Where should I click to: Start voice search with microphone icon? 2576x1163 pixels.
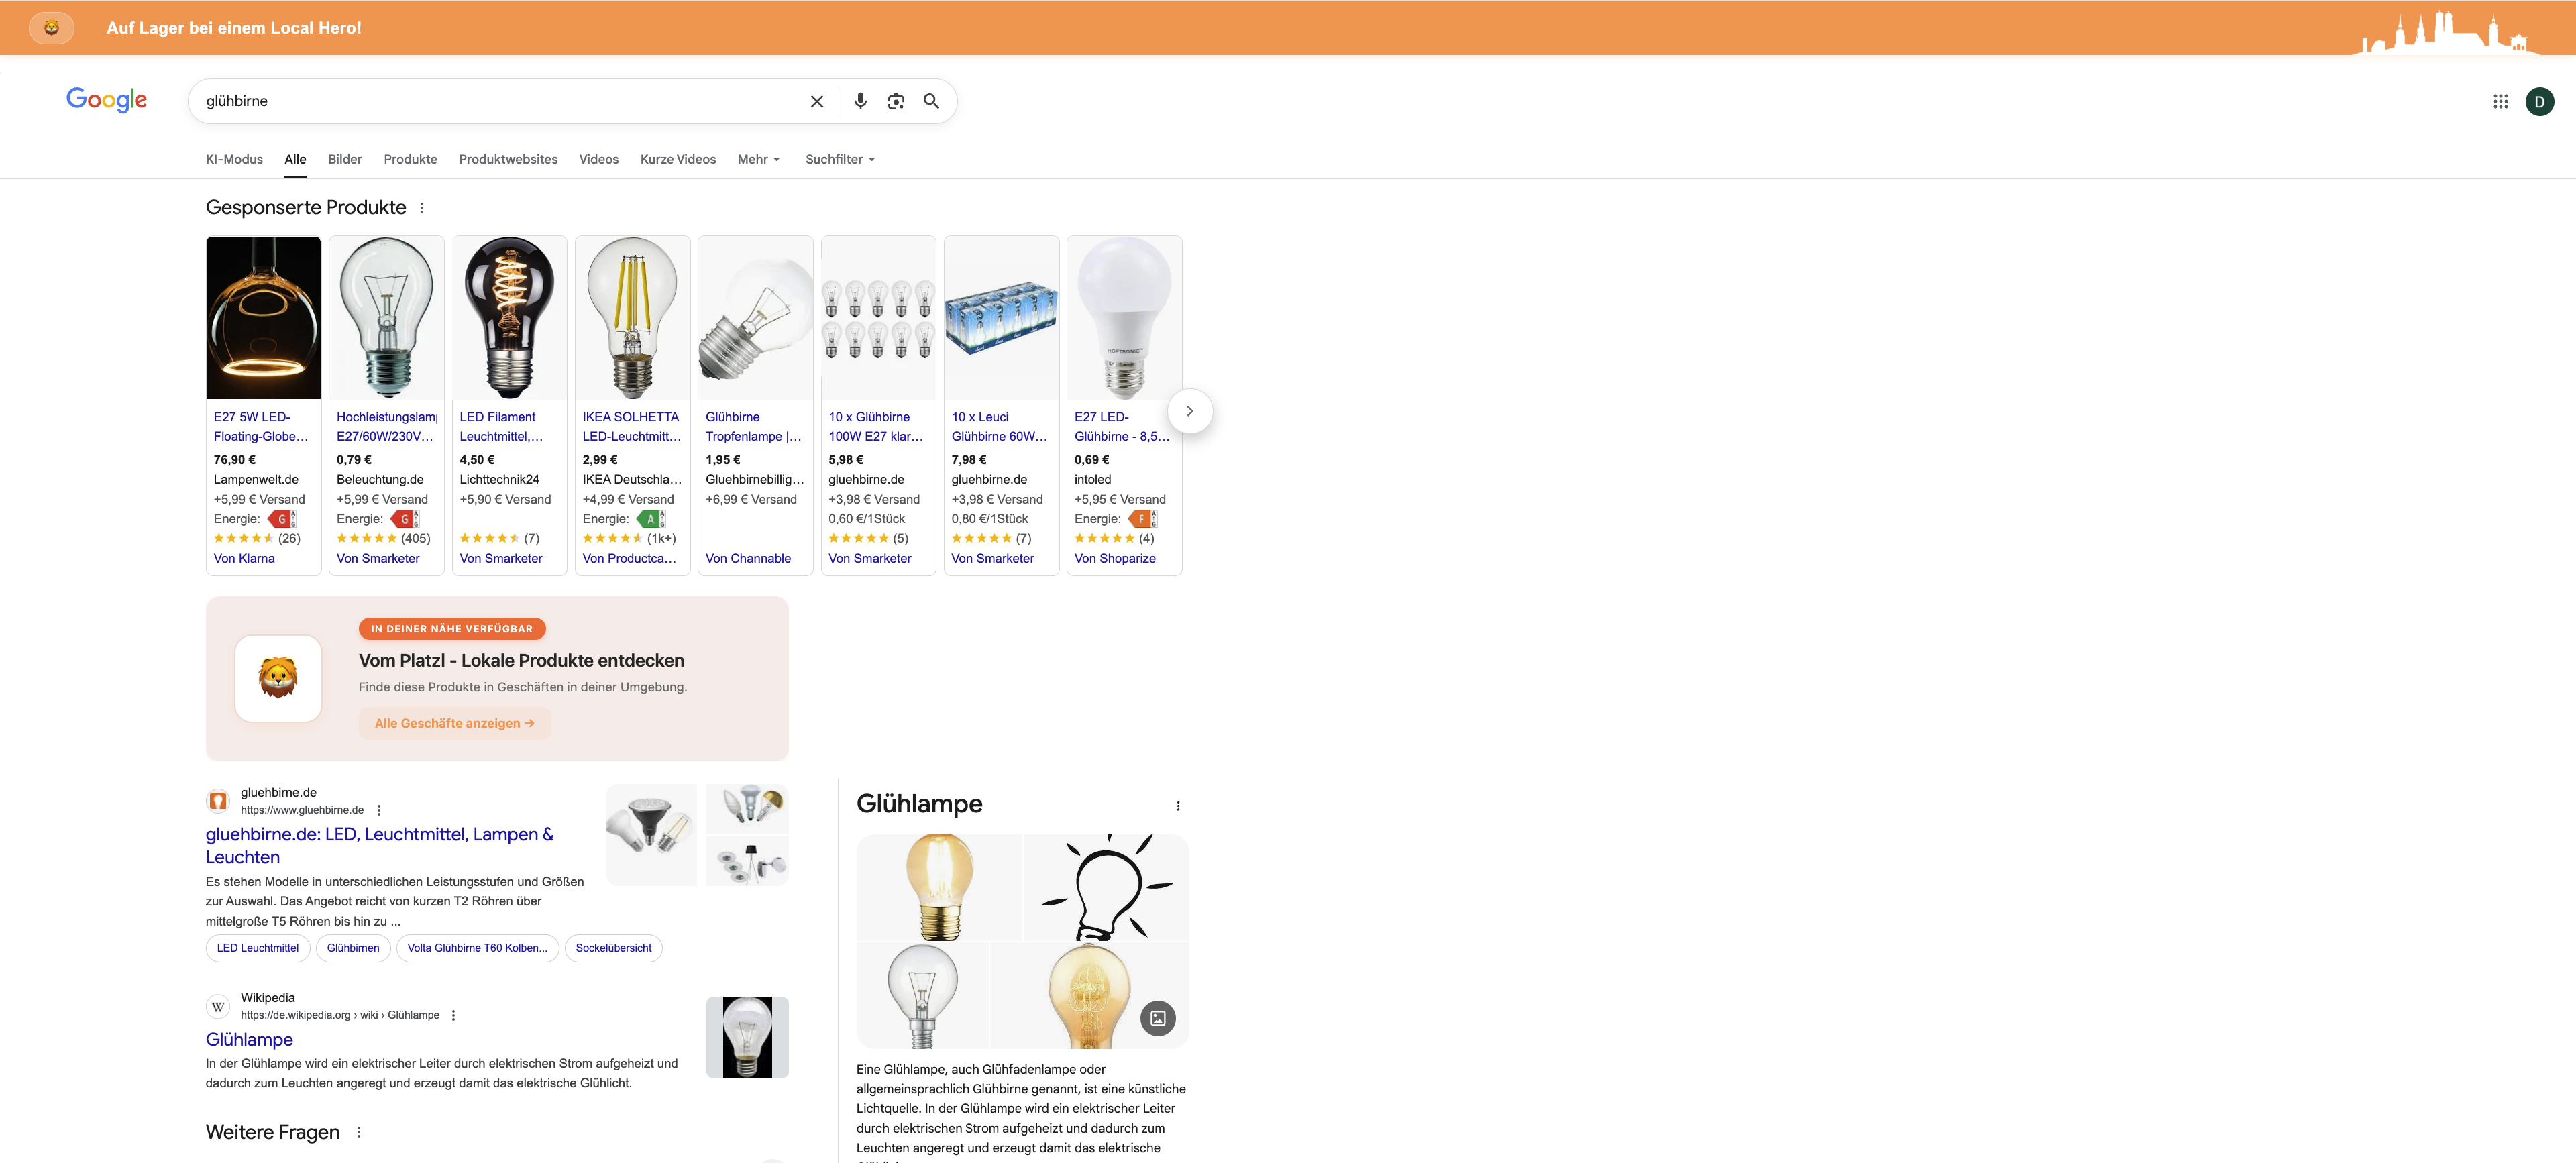point(859,101)
